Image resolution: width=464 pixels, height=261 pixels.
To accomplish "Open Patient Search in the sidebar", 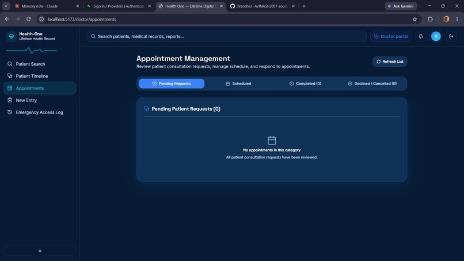I will (x=40, y=64).
